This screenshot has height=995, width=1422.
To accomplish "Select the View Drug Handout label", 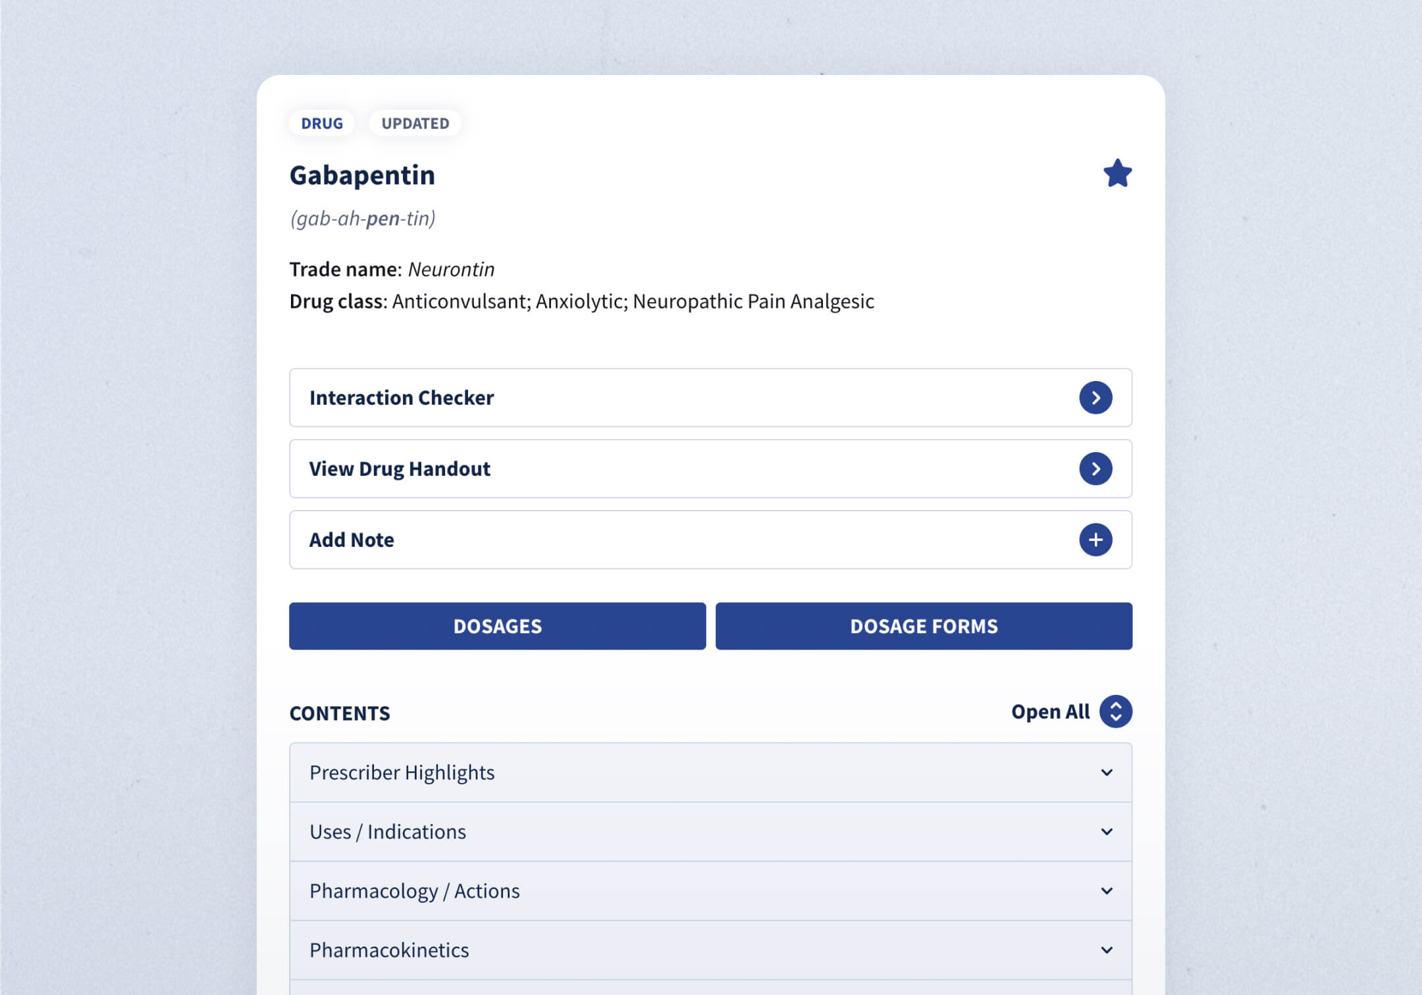I will (x=400, y=469).
